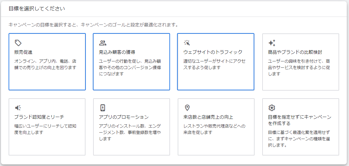Click description ユーザーの興味を引き付けて
Screen dimensions: 349x166
pyautogui.click(x=299, y=67)
